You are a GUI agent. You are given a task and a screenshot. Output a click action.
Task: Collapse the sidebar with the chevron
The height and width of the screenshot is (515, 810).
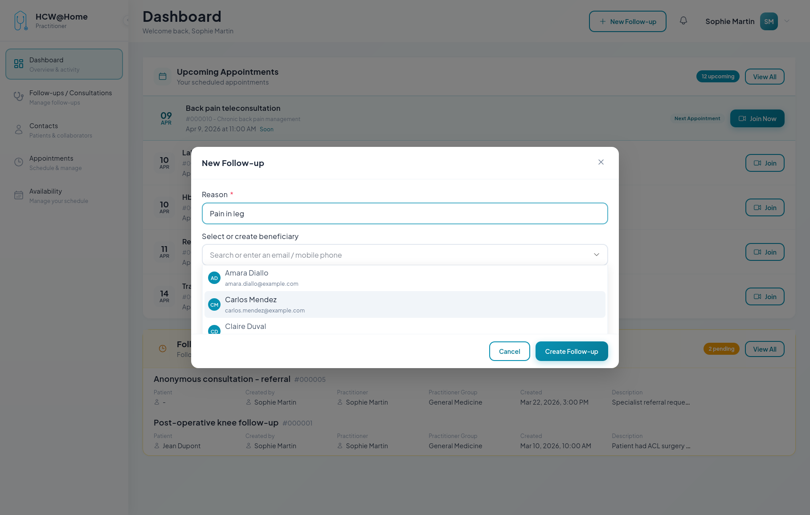(127, 20)
